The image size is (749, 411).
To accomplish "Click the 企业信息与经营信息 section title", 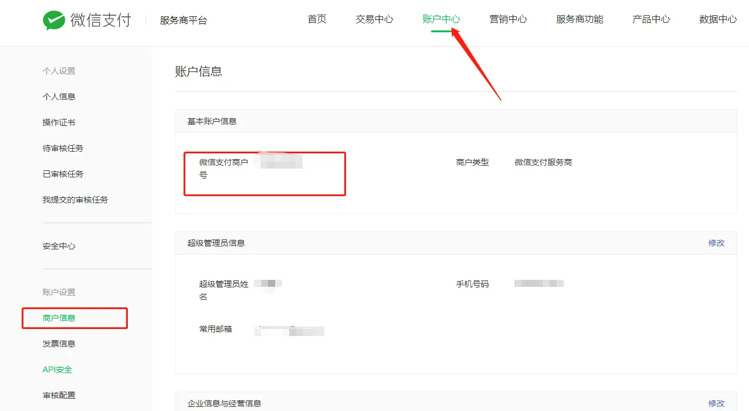I will pyautogui.click(x=224, y=403).
